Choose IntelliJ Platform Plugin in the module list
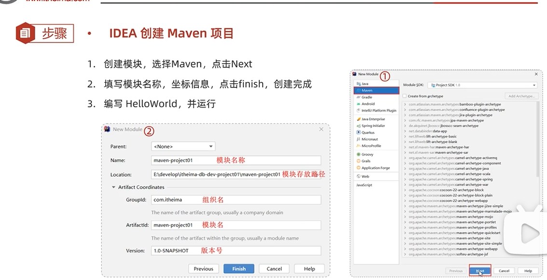The height and width of the screenshot is (280, 547). (376, 111)
